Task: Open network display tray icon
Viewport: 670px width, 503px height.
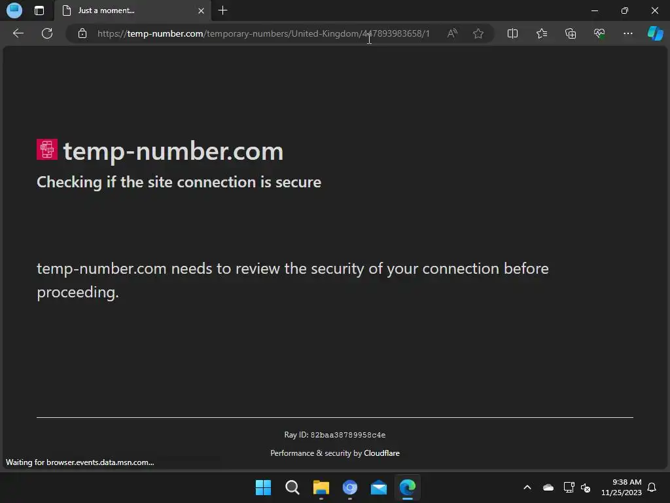Action: pyautogui.click(x=569, y=487)
